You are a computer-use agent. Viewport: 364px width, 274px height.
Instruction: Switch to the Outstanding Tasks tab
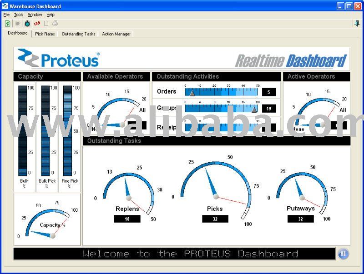pos(78,34)
